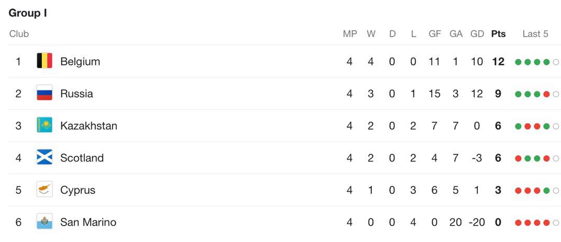Image resolution: width=561 pixels, height=242 pixels.
Task: Click Belgium's empty upcoming match circle
Action: point(556,62)
